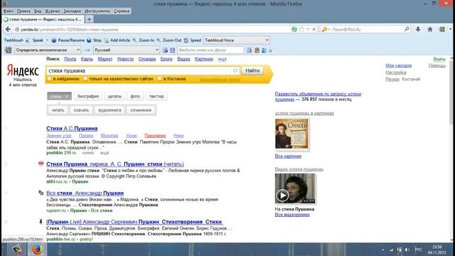Open the Справка menu
Screen dimensions: 455x256
pos(122,11)
